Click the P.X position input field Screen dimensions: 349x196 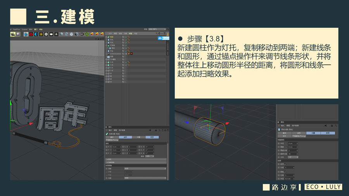[x=117, y=147]
